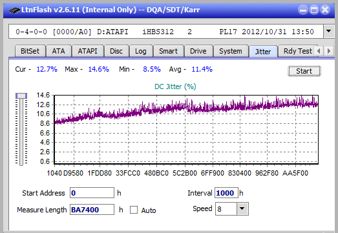Click the AA5F00 axis label

(x=295, y=173)
